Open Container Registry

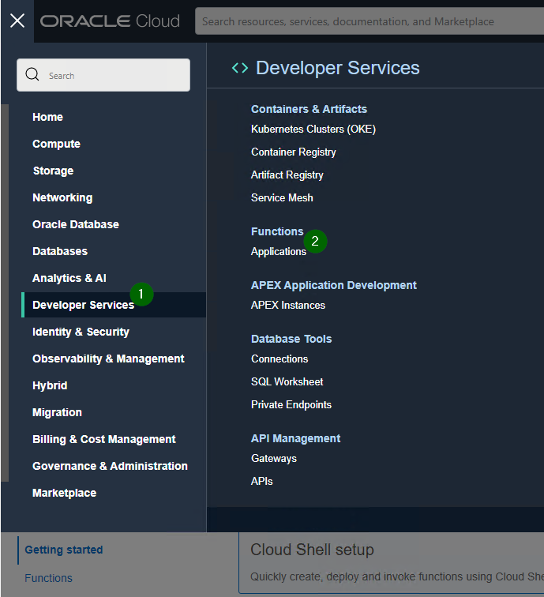[294, 152]
